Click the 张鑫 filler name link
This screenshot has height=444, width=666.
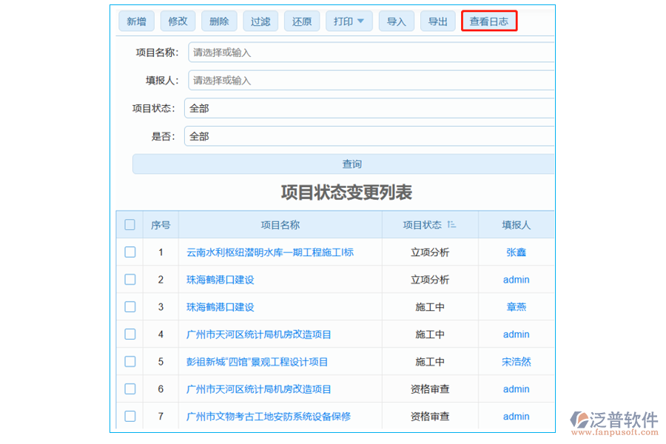[516, 252]
